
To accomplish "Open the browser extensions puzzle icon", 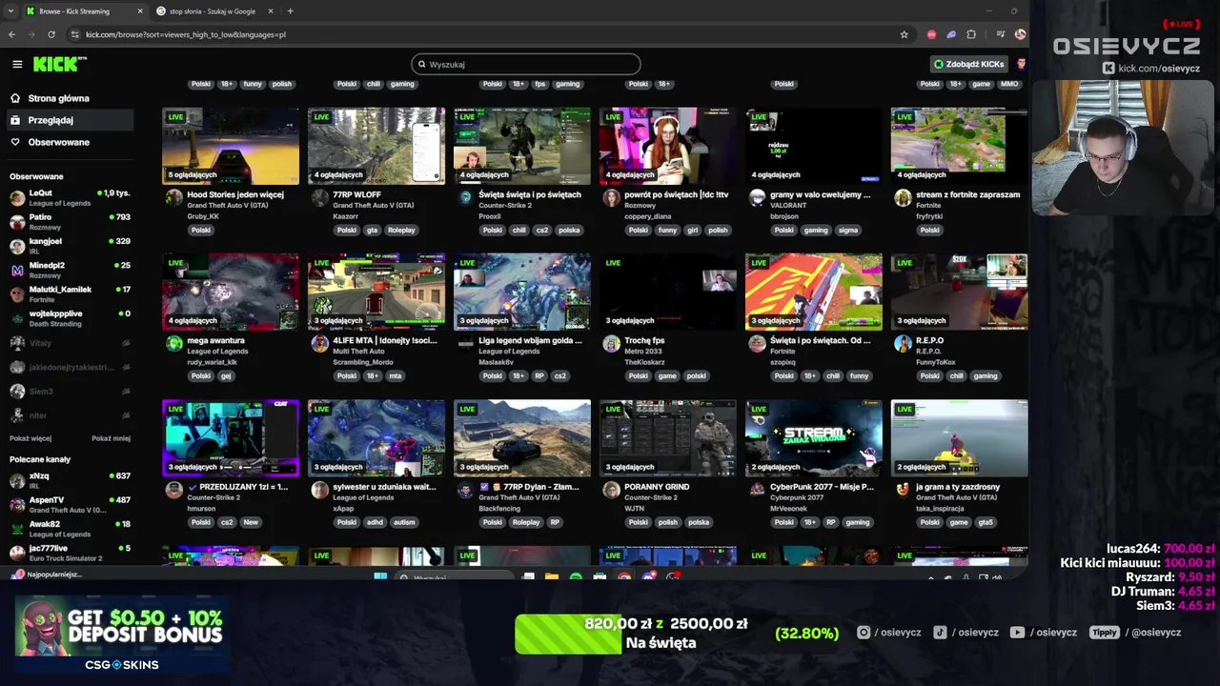I will (x=971, y=34).
